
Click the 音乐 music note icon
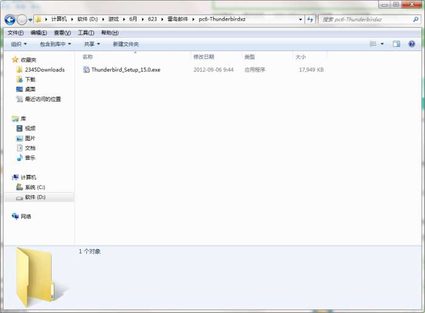tap(19, 157)
